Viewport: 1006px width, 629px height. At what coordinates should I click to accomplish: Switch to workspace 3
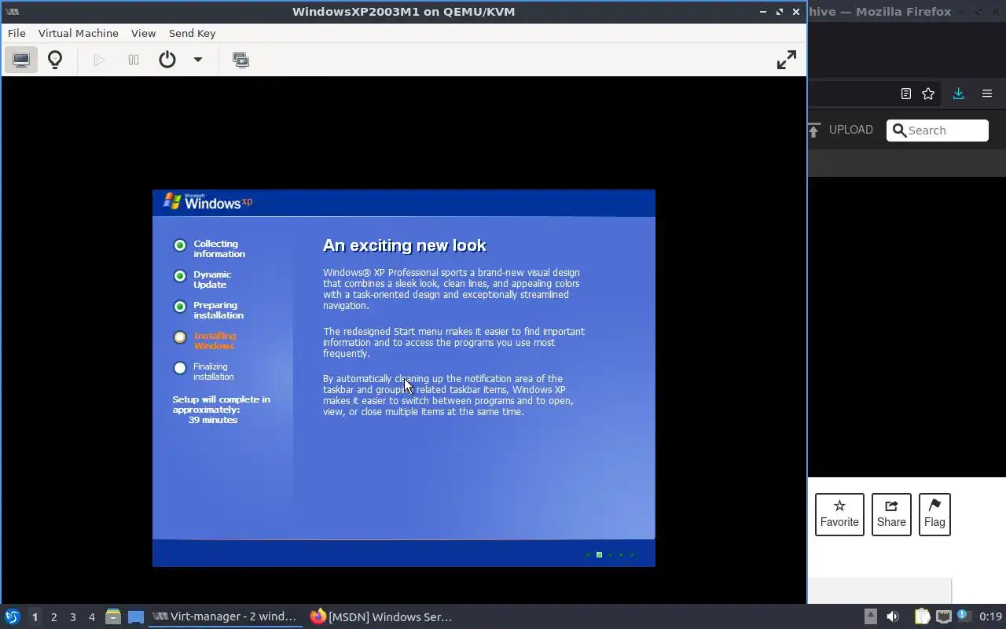click(x=72, y=617)
